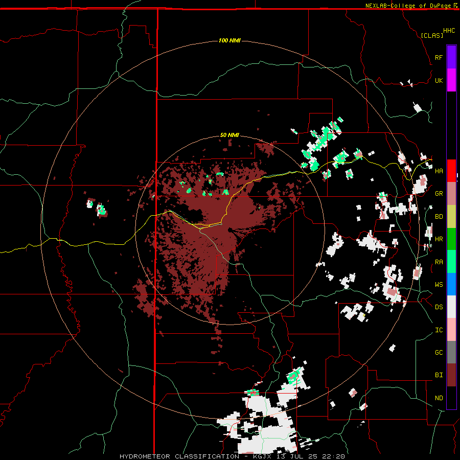Click the RA legend label
This screenshot has height=460, width=460.
(x=439, y=262)
